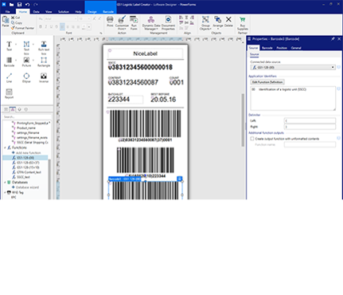Click Copy in the Clipboard group
The image size is (343, 295).
(17, 22)
